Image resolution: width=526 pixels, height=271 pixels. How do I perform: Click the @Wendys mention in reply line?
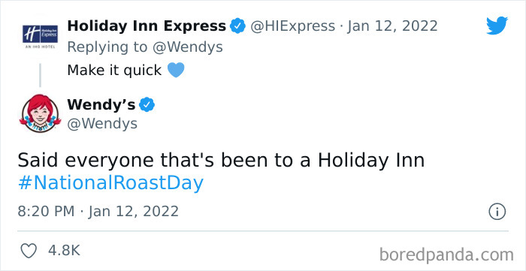(188, 47)
